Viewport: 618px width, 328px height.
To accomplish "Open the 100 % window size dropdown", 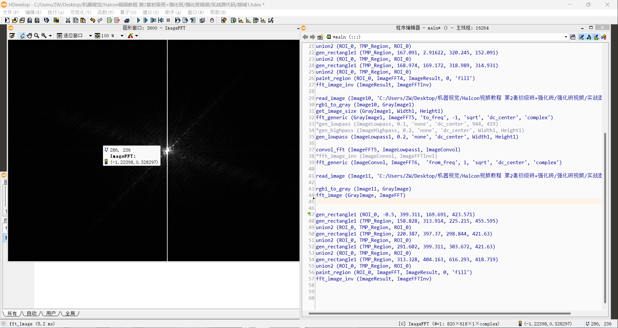I will (x=122, y=36).
